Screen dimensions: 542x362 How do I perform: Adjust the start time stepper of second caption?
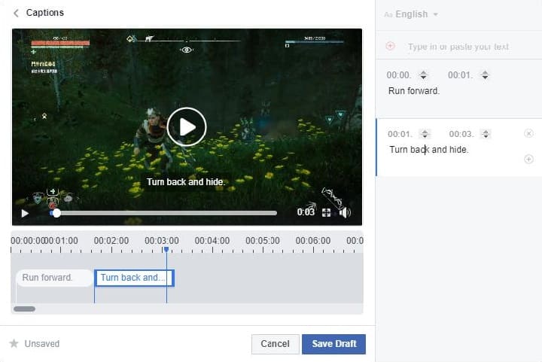(425, 134)
